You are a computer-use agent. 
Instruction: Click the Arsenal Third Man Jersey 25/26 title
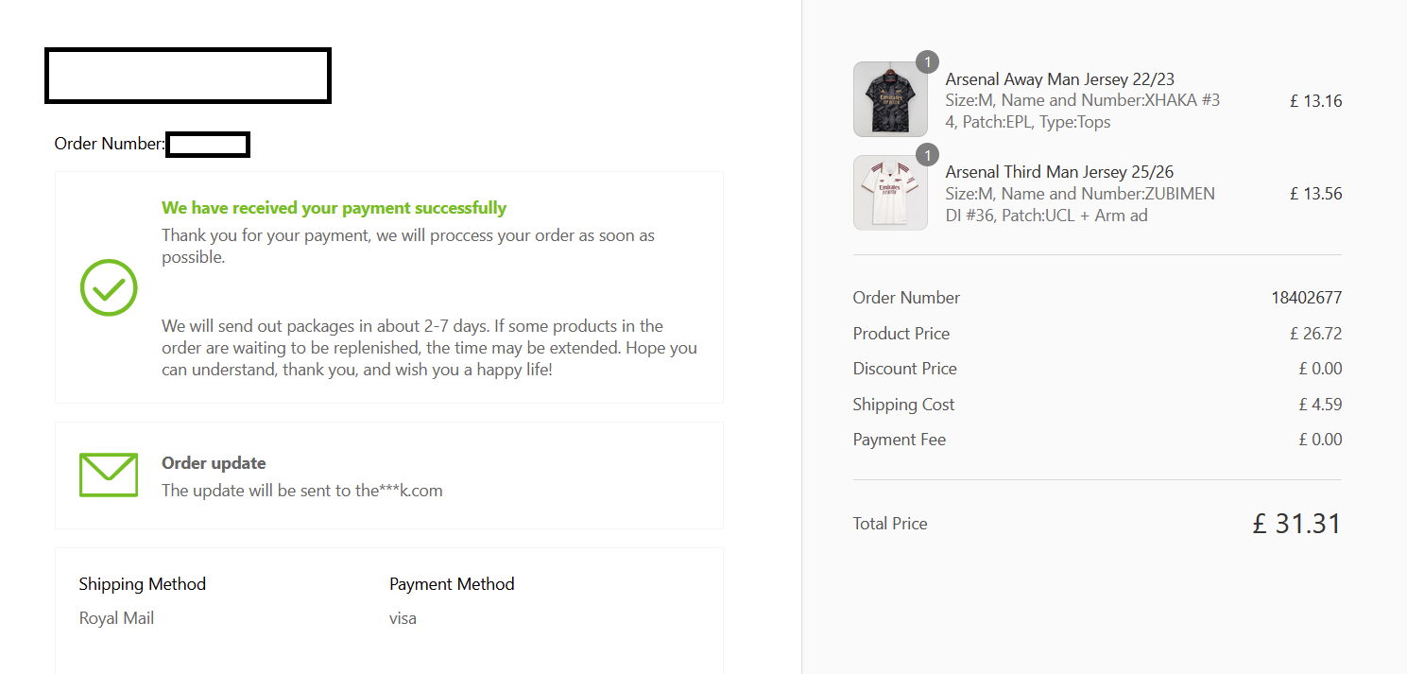[x=1059, y=172]
